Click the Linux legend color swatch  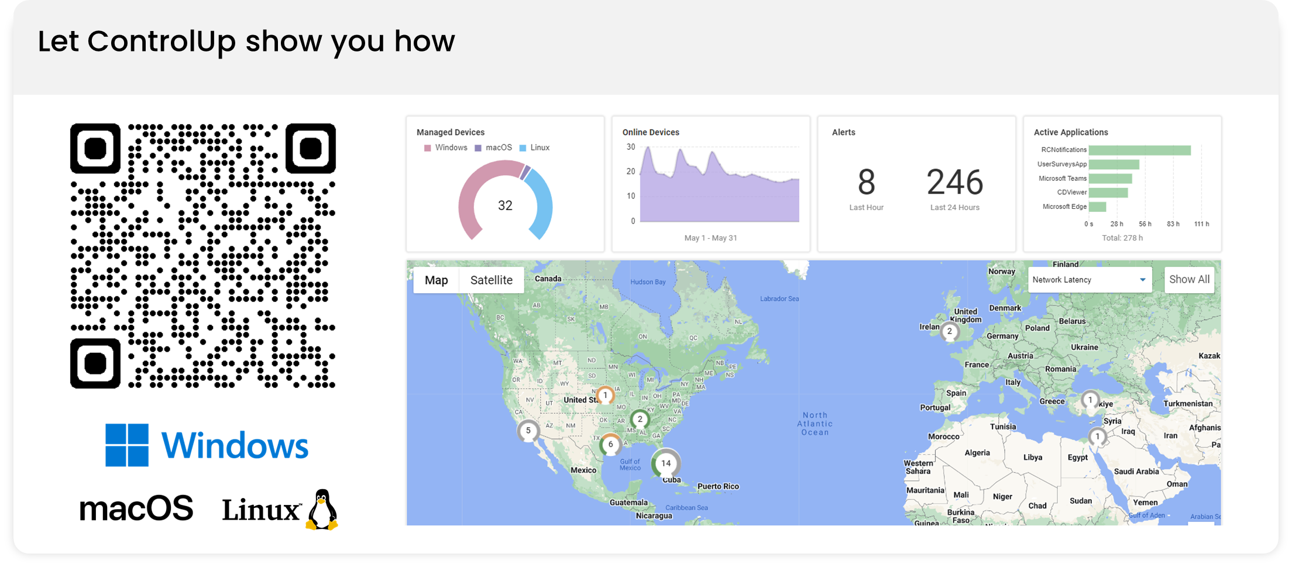tap(523, 148)
